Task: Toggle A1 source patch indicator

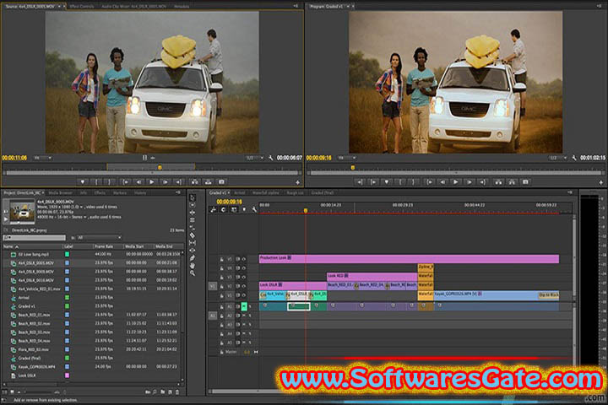Action: 213,316
